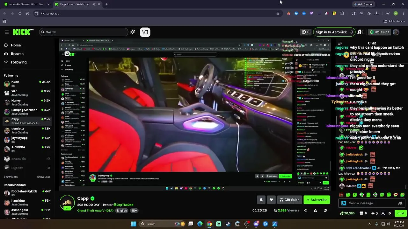Reload the kick.com page
Screen dimensions: 408x229
coord(20,13)
